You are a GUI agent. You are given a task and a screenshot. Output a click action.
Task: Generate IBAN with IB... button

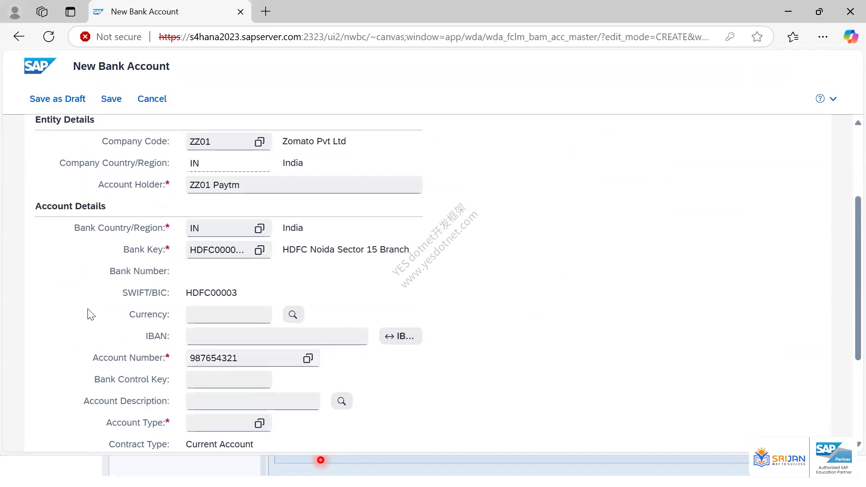click(x=401, y=336)
